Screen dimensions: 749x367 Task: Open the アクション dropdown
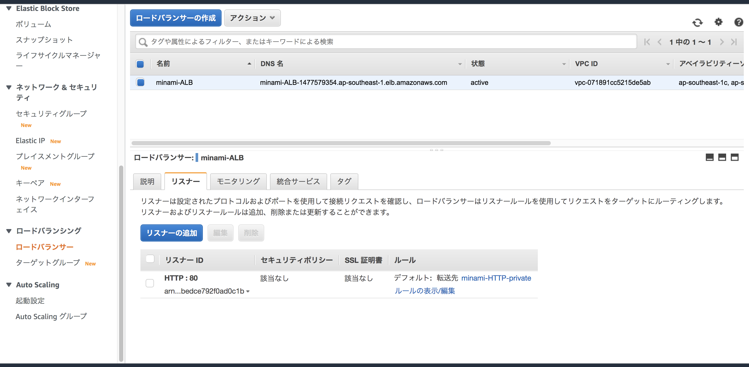pos(252,18)
